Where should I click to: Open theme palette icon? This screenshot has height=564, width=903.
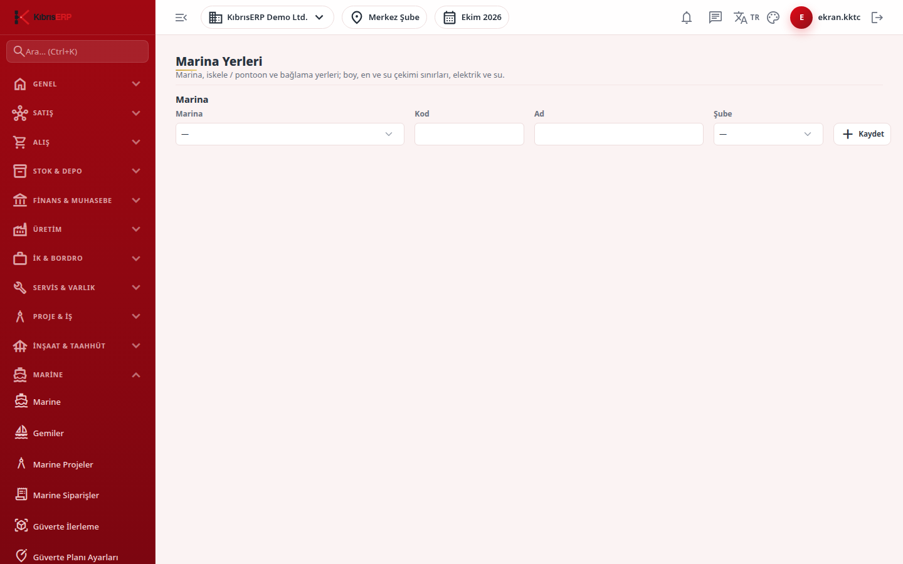click(773, 18)
